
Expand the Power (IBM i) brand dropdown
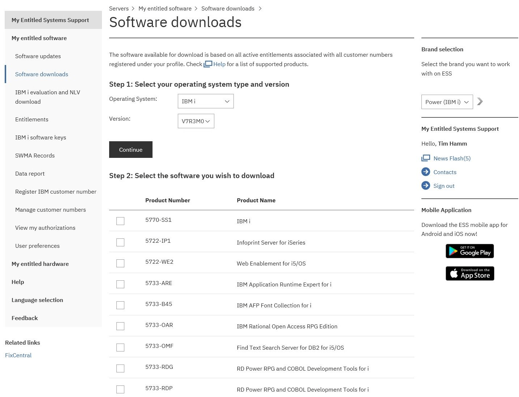(x=447, y=102)
